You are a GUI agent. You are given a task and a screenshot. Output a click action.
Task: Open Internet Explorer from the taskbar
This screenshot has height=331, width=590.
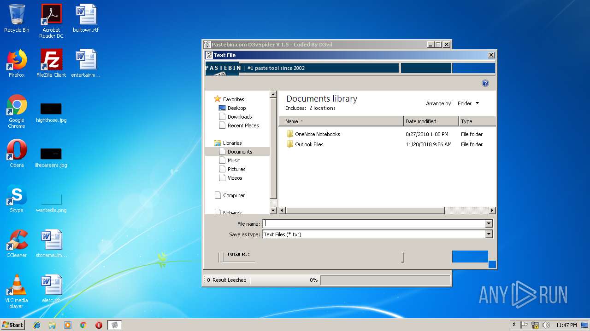37,325
